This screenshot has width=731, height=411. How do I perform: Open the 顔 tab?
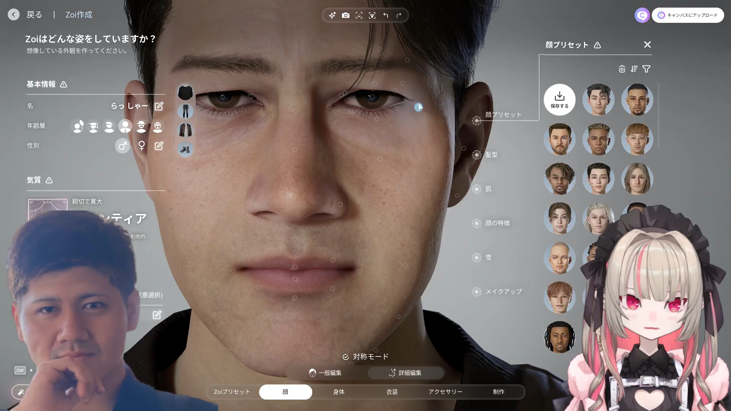[286, 392]
